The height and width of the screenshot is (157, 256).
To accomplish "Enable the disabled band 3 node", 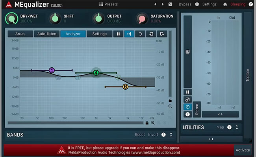I will pyautogui.click(x=78, y=77).
